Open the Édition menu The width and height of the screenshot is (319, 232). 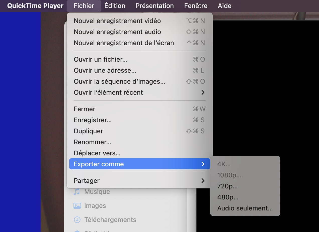click(115, 6)
